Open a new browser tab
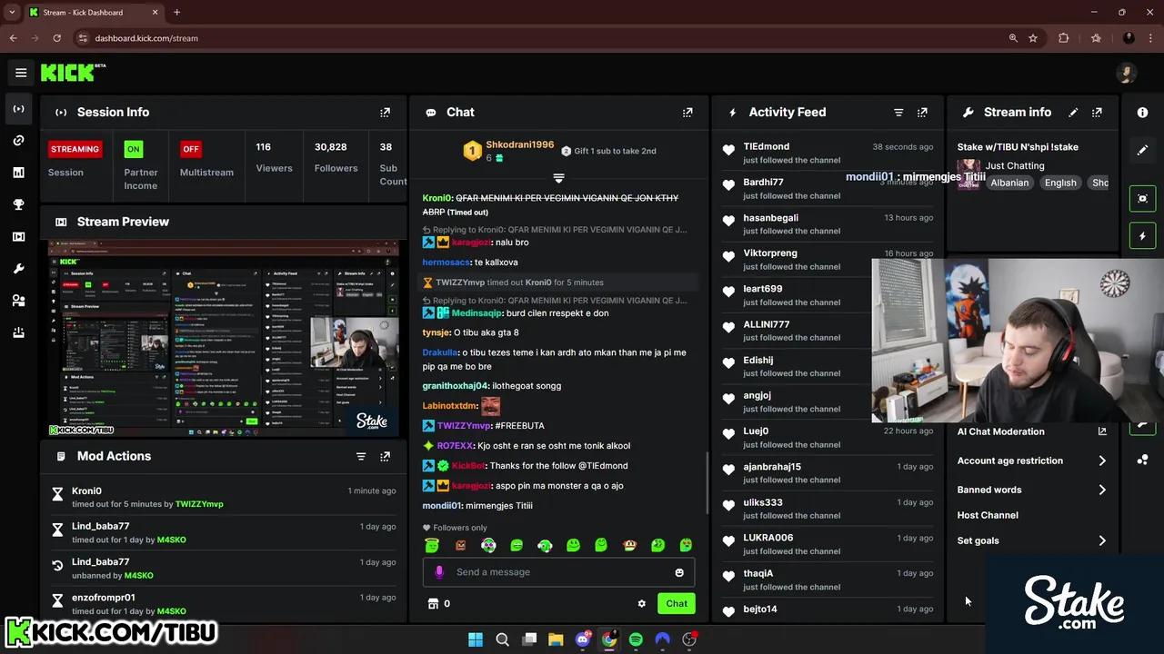 pos(176,13)
